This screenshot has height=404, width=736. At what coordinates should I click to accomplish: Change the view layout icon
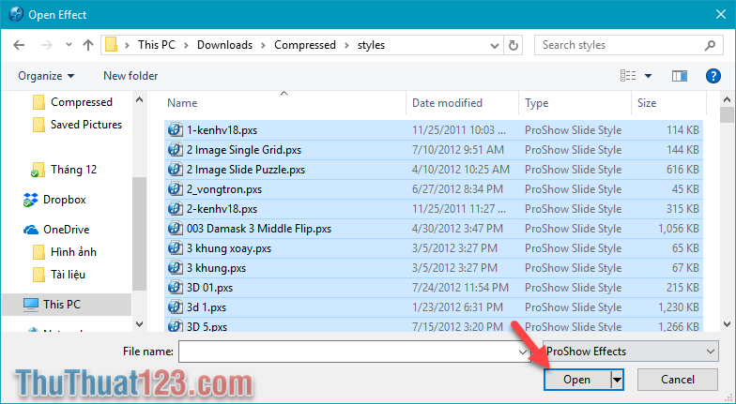pos(628,75)
